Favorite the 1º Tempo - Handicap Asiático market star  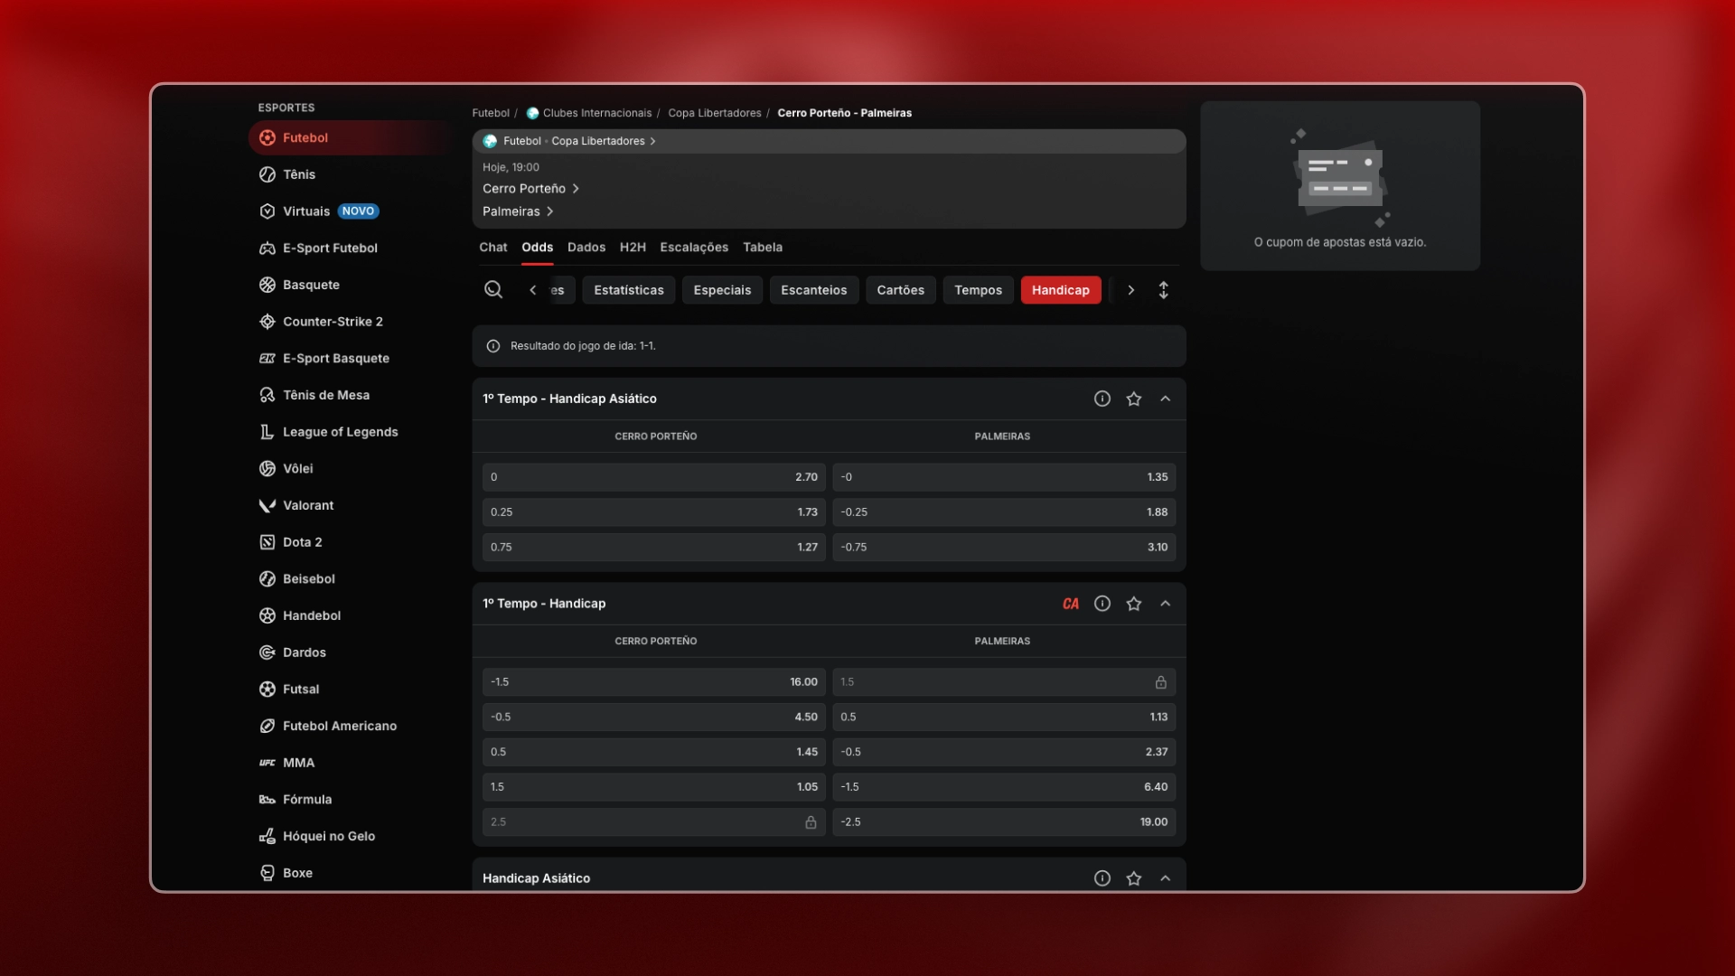point(1134,399)
